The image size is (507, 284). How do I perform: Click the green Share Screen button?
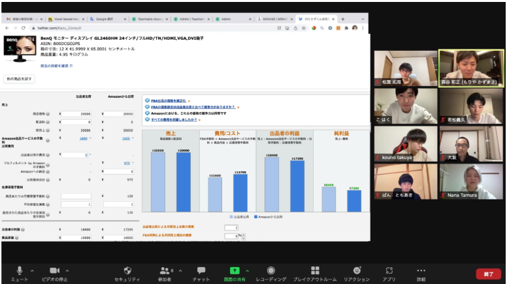[x=235, y=274]
